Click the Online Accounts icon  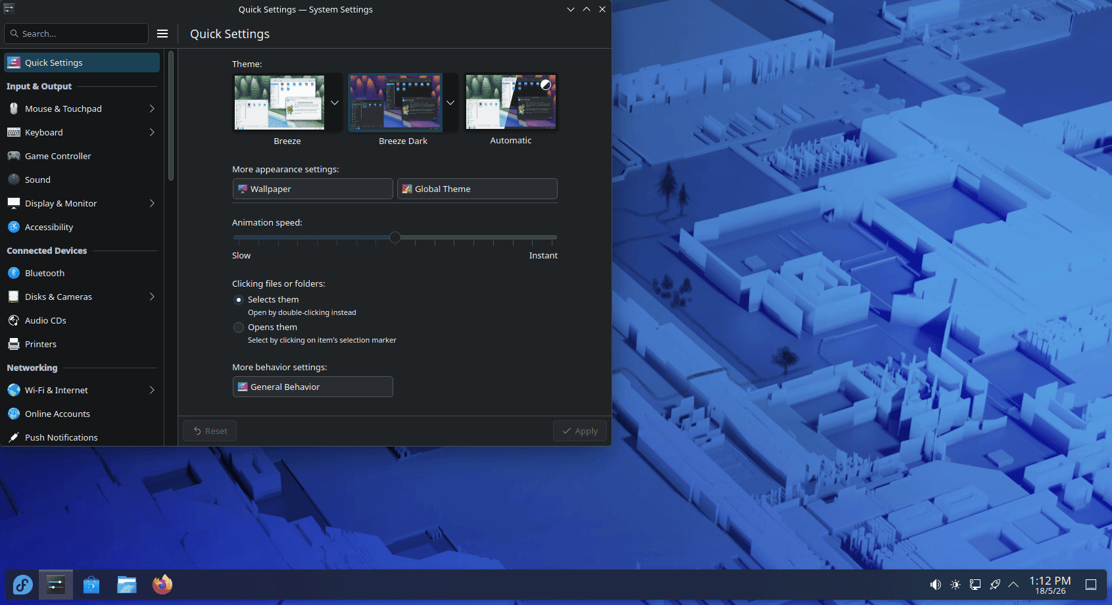tap(14, 414)
